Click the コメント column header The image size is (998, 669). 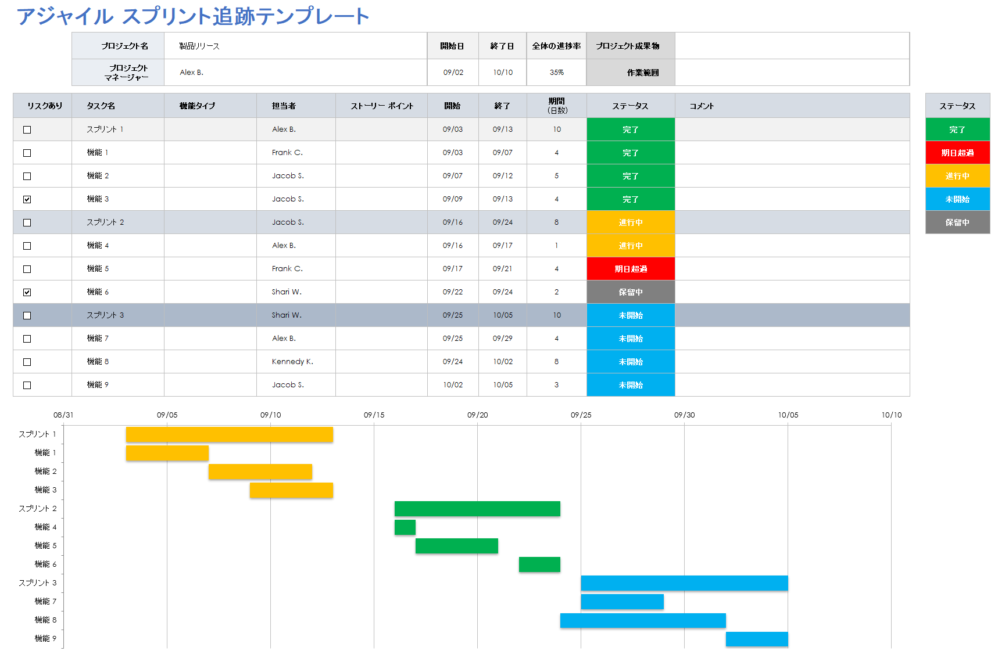coord(792,106)
